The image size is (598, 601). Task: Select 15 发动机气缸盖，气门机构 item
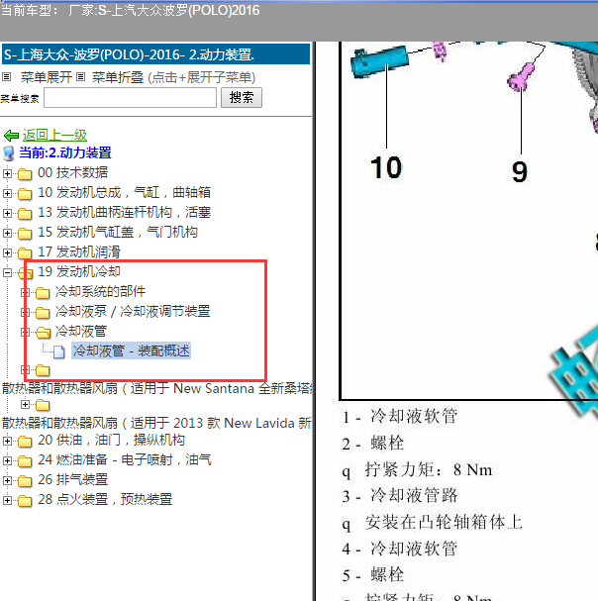(x=118, y=233)
